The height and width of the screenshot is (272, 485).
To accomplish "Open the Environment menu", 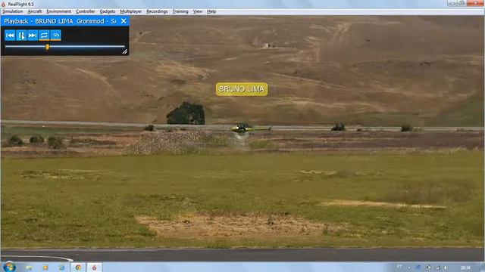I will [59, 11].
